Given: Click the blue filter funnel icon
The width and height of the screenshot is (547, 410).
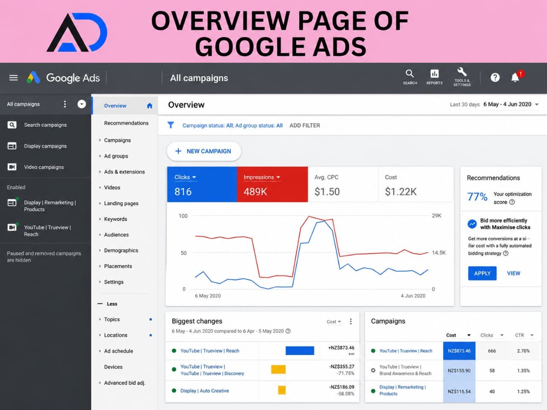Looking at the screenshot, I should click(x=171, y=125).
